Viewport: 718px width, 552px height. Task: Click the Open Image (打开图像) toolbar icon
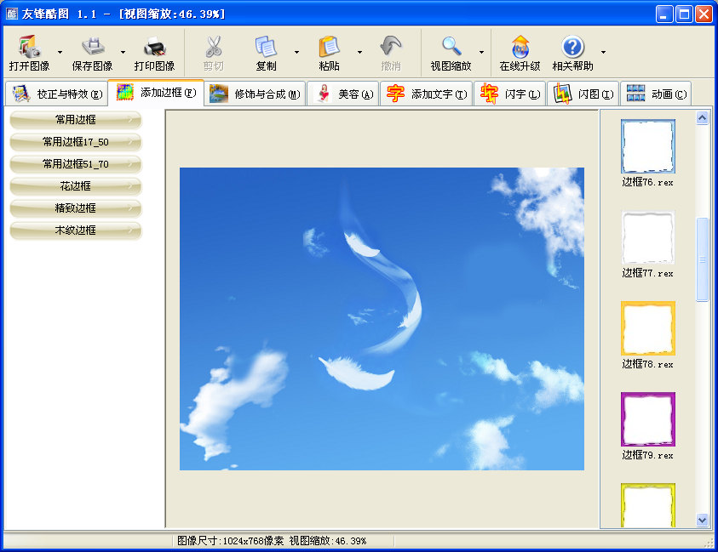[x=29, y=47]
